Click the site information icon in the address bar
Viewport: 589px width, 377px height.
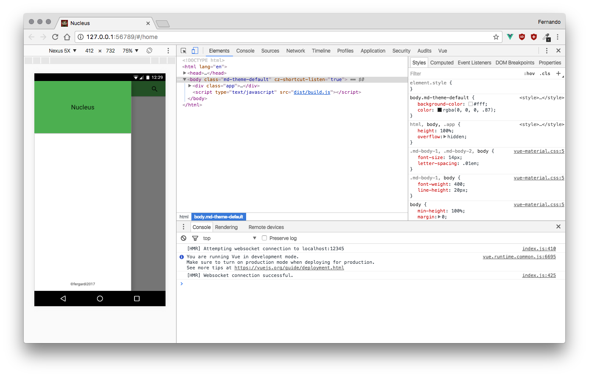point(81,37)
